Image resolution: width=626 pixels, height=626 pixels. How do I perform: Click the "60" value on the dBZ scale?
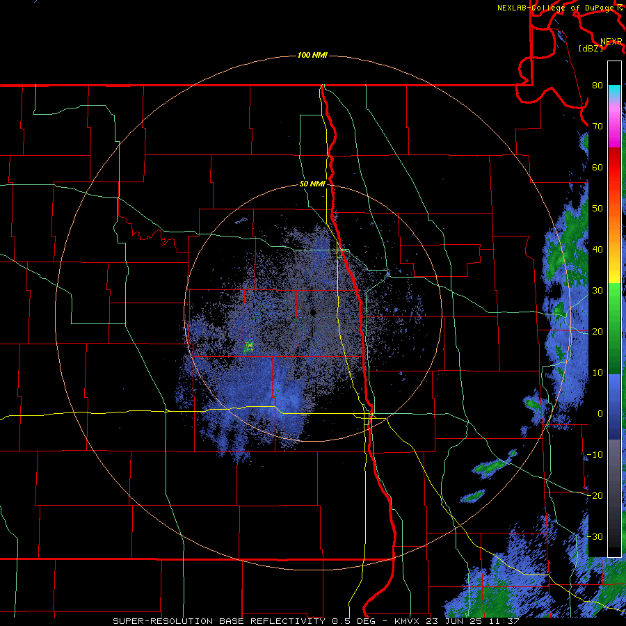coord(597,168)
